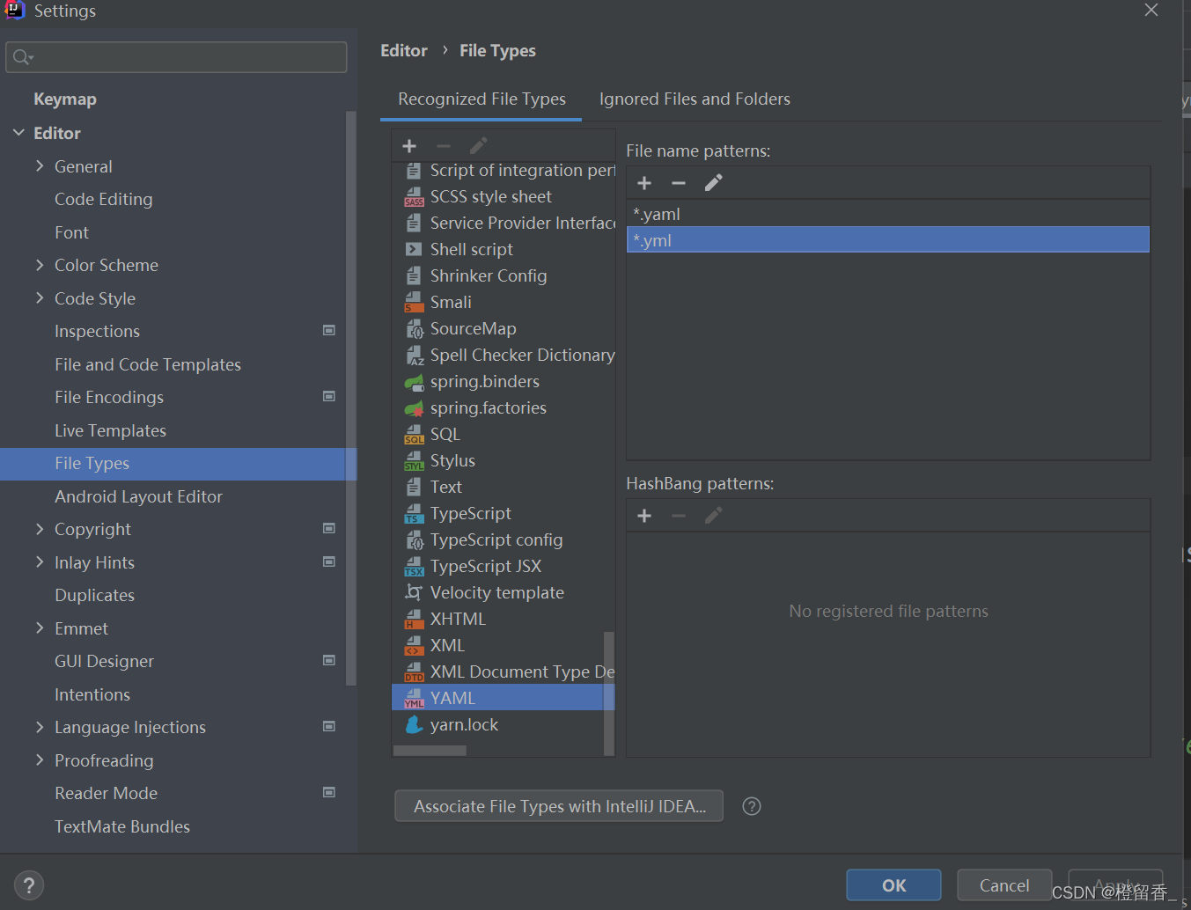1191x910 pixels.
Task: Click the settings search input field
Action: tap(176, 57)
